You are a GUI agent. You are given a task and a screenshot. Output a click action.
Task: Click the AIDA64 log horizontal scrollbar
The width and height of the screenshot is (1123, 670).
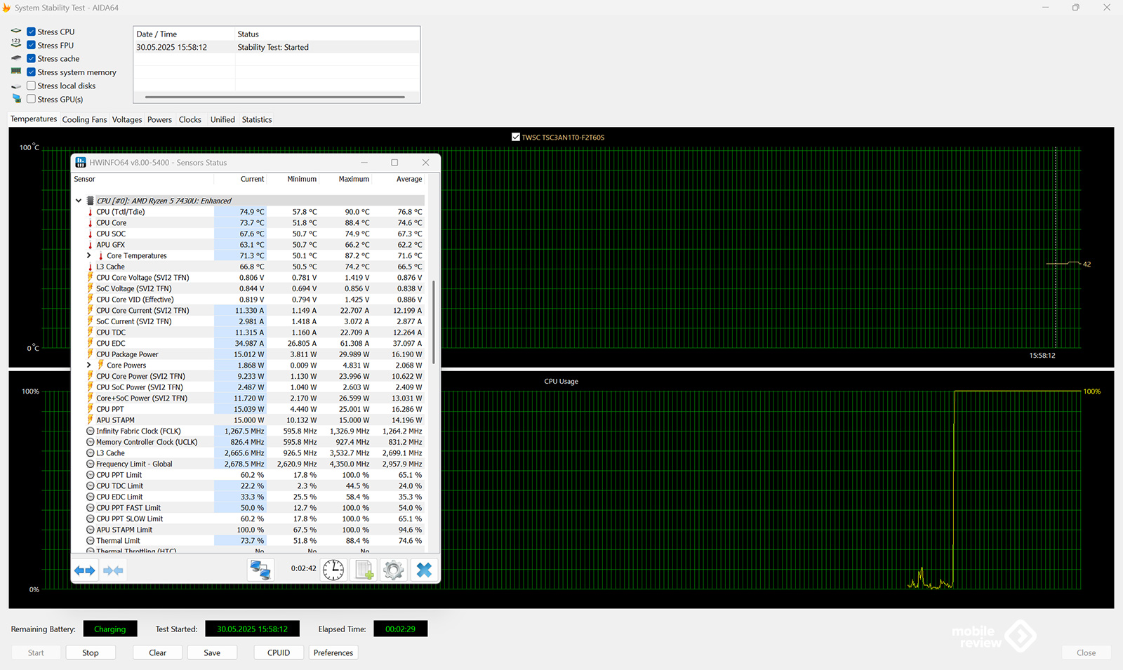[274, 97]
